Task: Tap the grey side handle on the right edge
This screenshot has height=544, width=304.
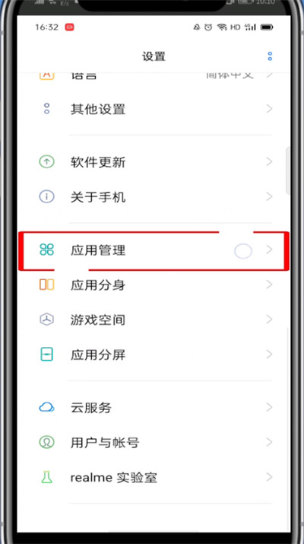Action: 287,170
